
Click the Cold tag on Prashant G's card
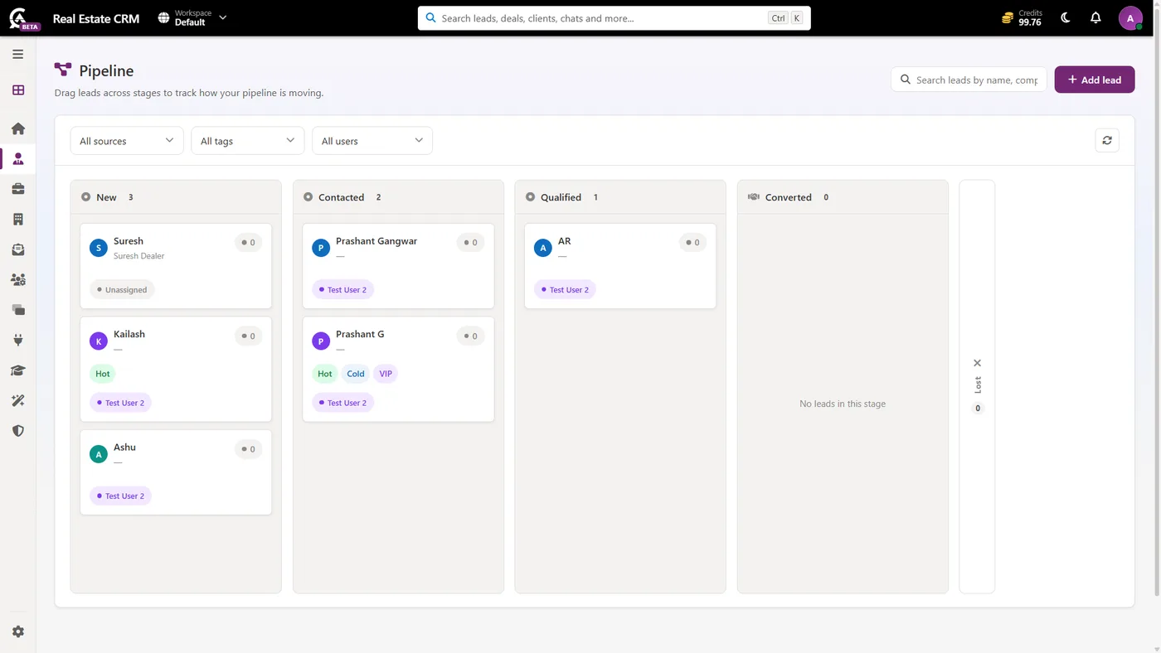click(356, 374)
